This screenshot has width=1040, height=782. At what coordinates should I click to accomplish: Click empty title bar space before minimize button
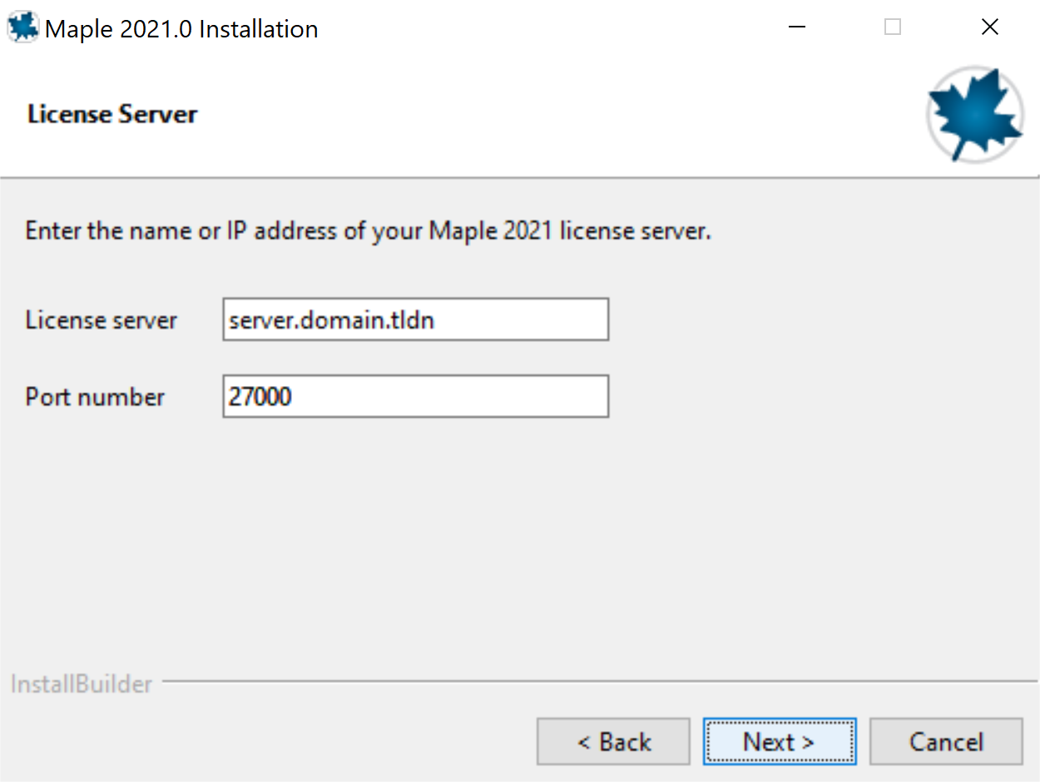pyautogui.click(x=541, y=27)
